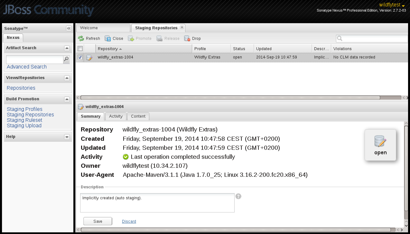The image size is (410, 234).
Task: Click repository icon in wildfly_extras-1004 row
Action: click(89, 58)
